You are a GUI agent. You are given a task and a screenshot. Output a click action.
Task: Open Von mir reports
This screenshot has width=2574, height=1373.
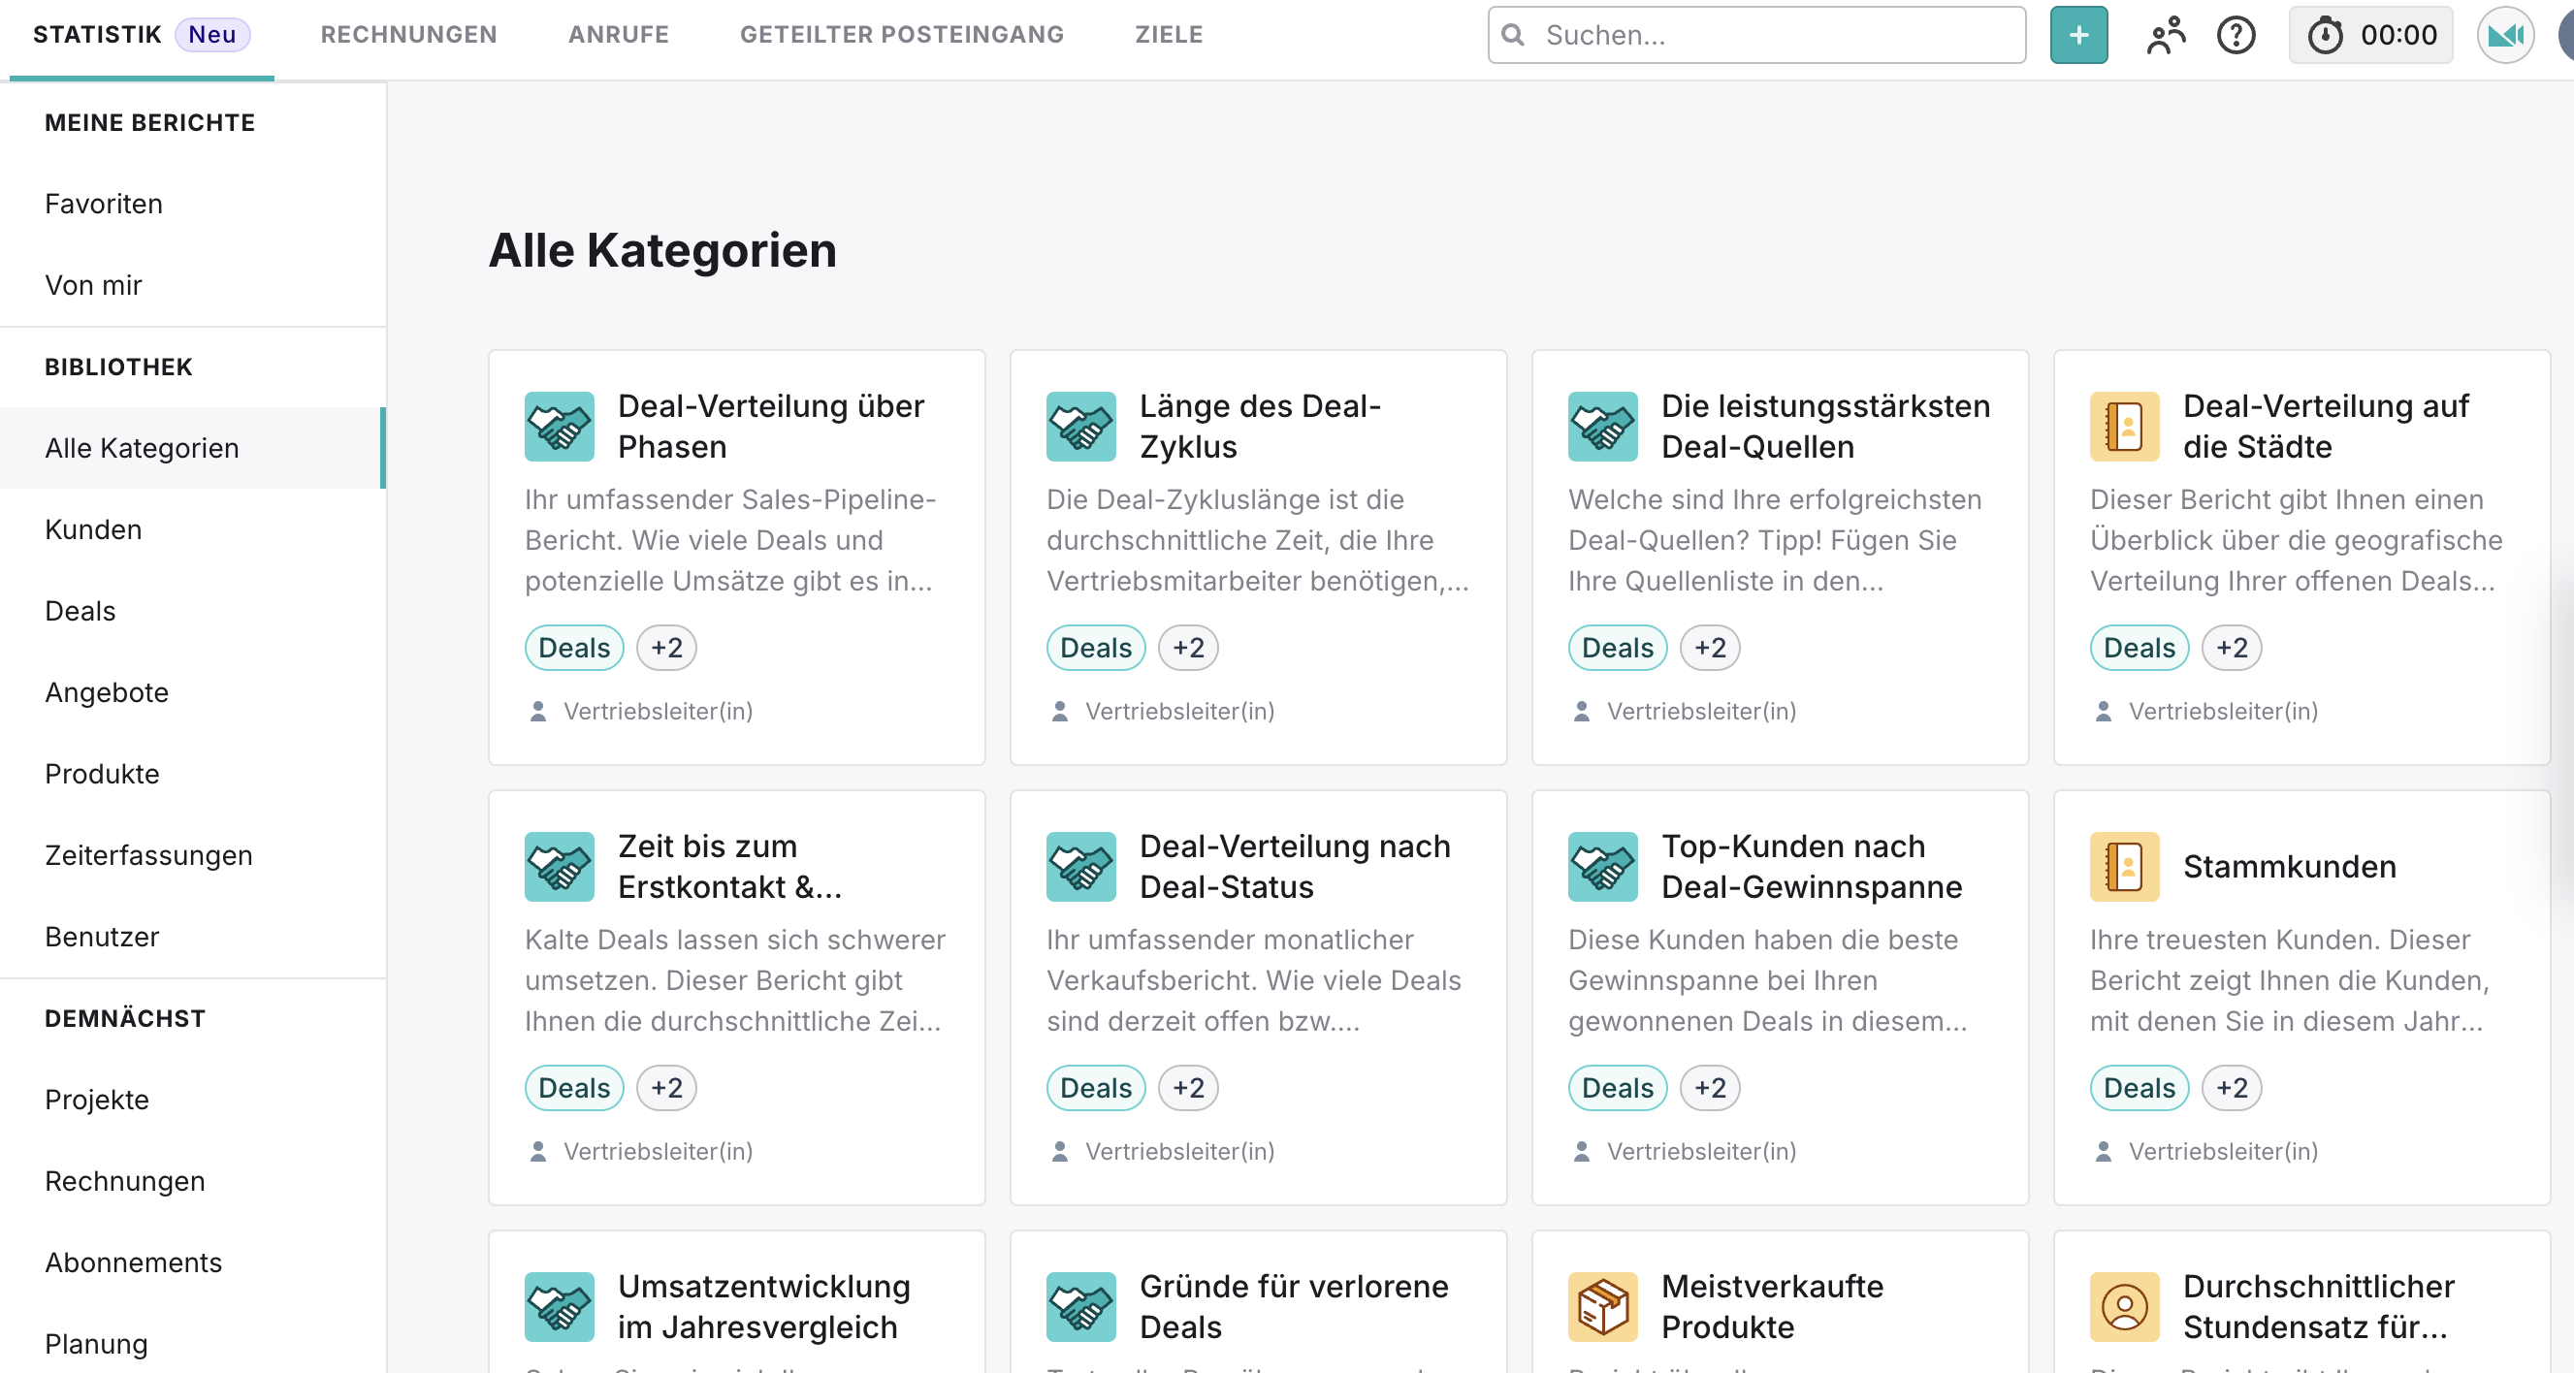click(193, 286)
